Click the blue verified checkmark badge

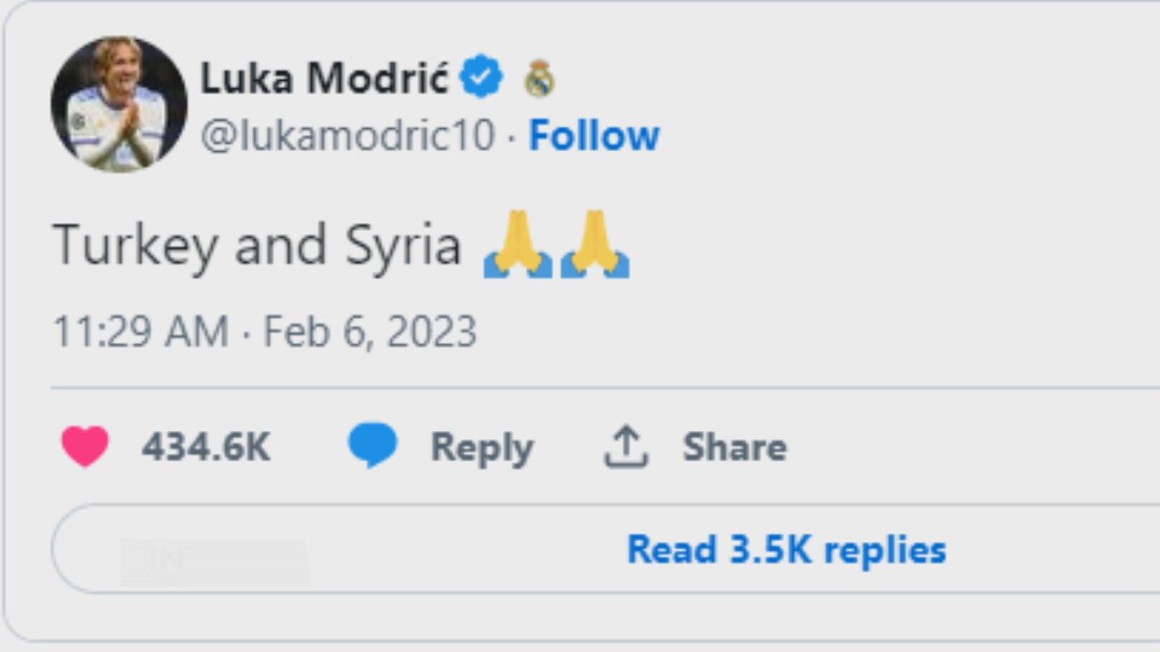pos(481,77)
